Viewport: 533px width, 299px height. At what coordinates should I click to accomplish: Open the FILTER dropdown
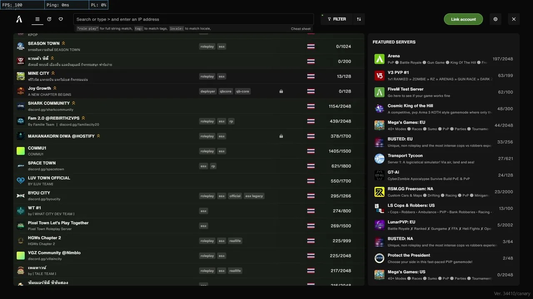point(337,19)
